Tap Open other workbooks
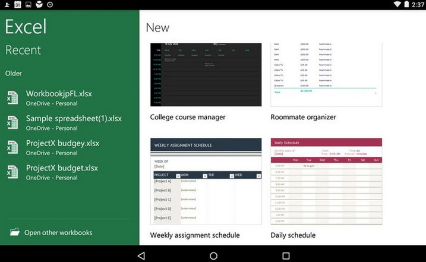Screen dimensions: 426x262 tap(58, 233)
